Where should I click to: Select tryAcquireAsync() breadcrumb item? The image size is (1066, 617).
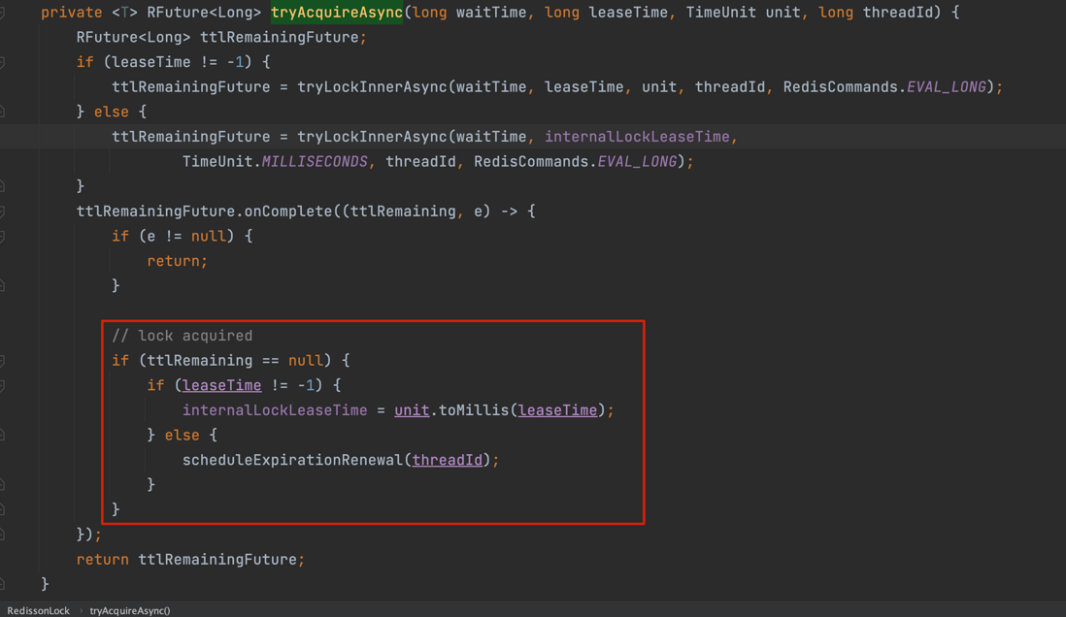click(x=130, y=610)
